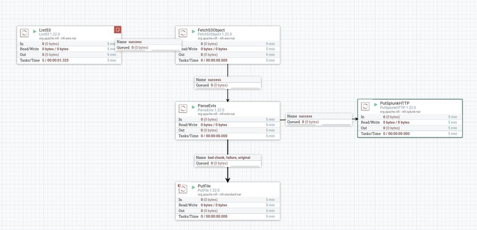The height and width of the screenshot is (230, 477).
Task: Click the restricted shield icon on PutFile
Action: click(179, 185)
